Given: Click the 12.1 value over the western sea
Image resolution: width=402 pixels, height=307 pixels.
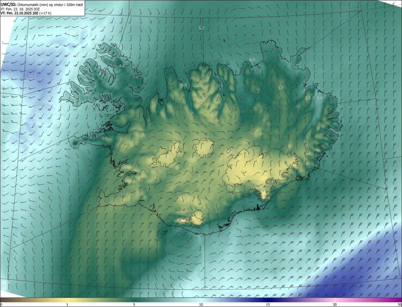Looking at the screenshot, I should pos(32,75).
